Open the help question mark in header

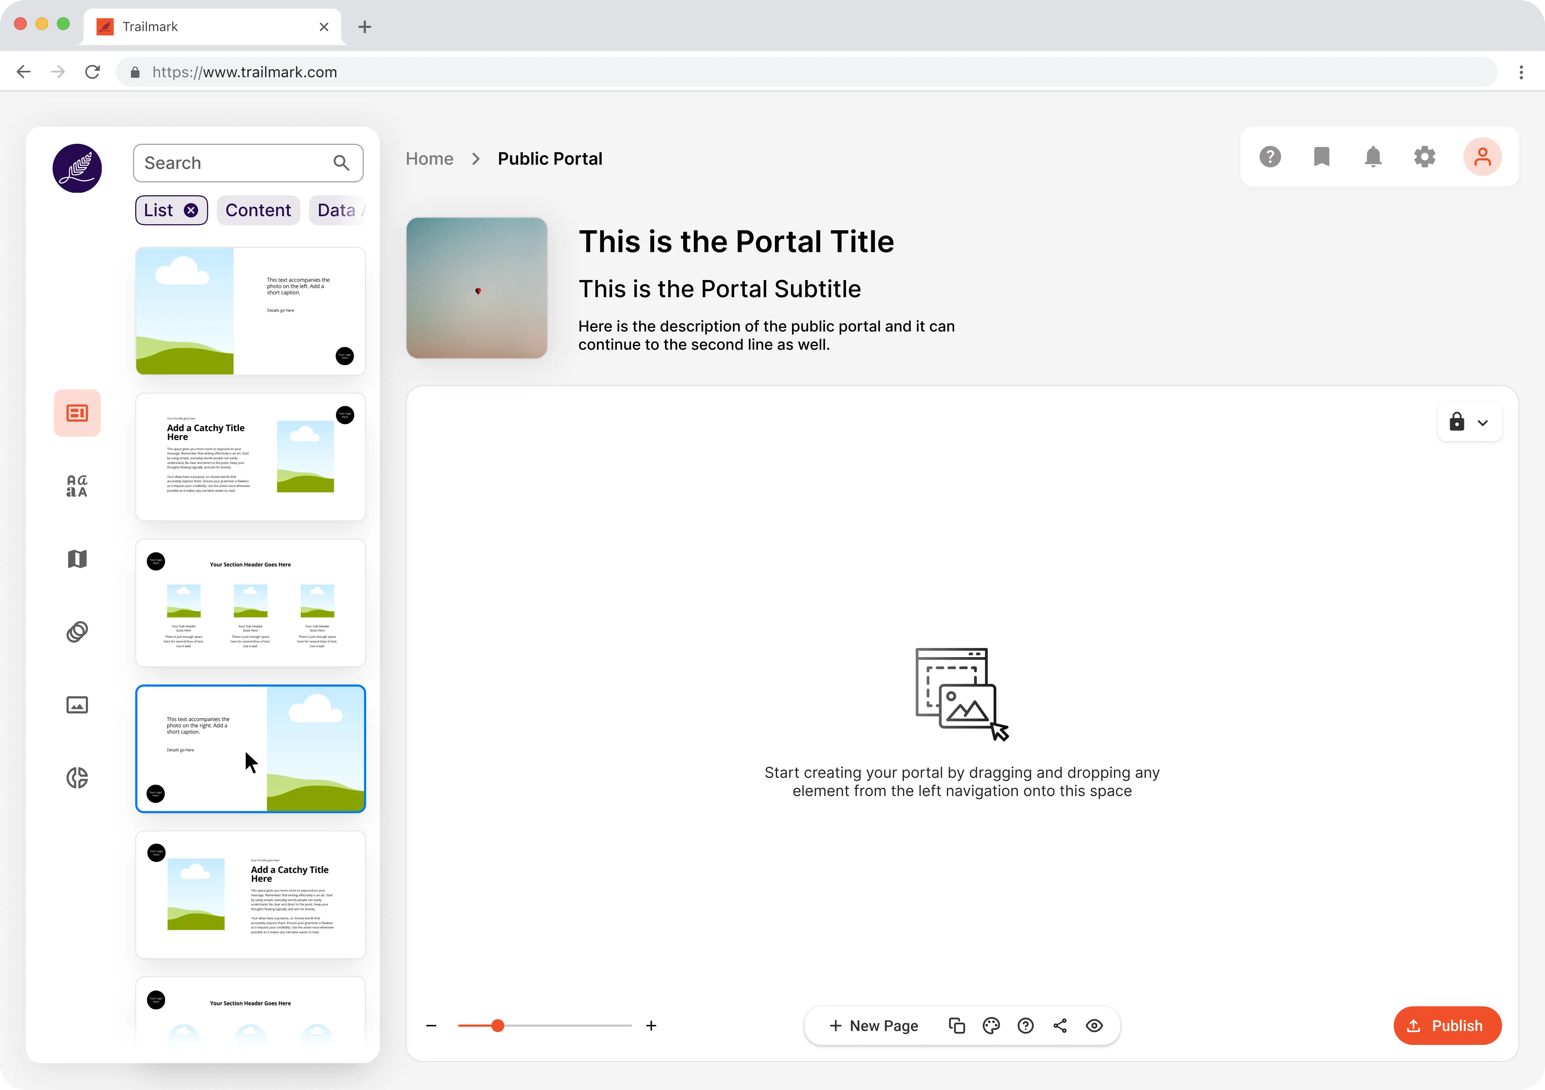(1270, 157)
